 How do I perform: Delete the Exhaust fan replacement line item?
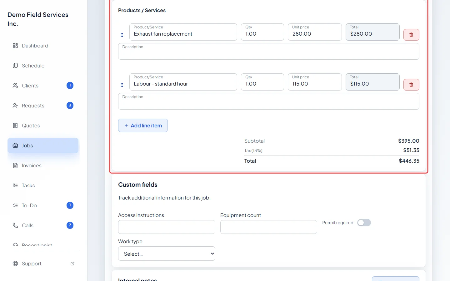tap(411, 35)
